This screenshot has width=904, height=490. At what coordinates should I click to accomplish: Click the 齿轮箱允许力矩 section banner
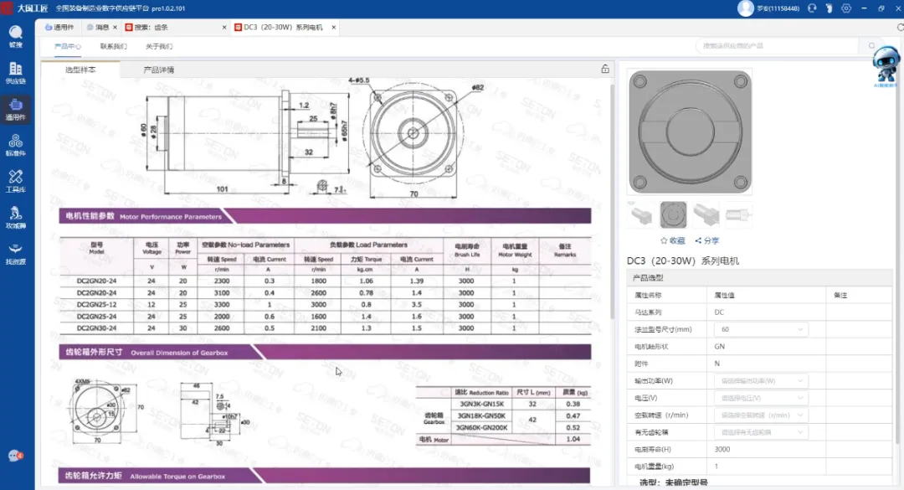coord(325,476)
